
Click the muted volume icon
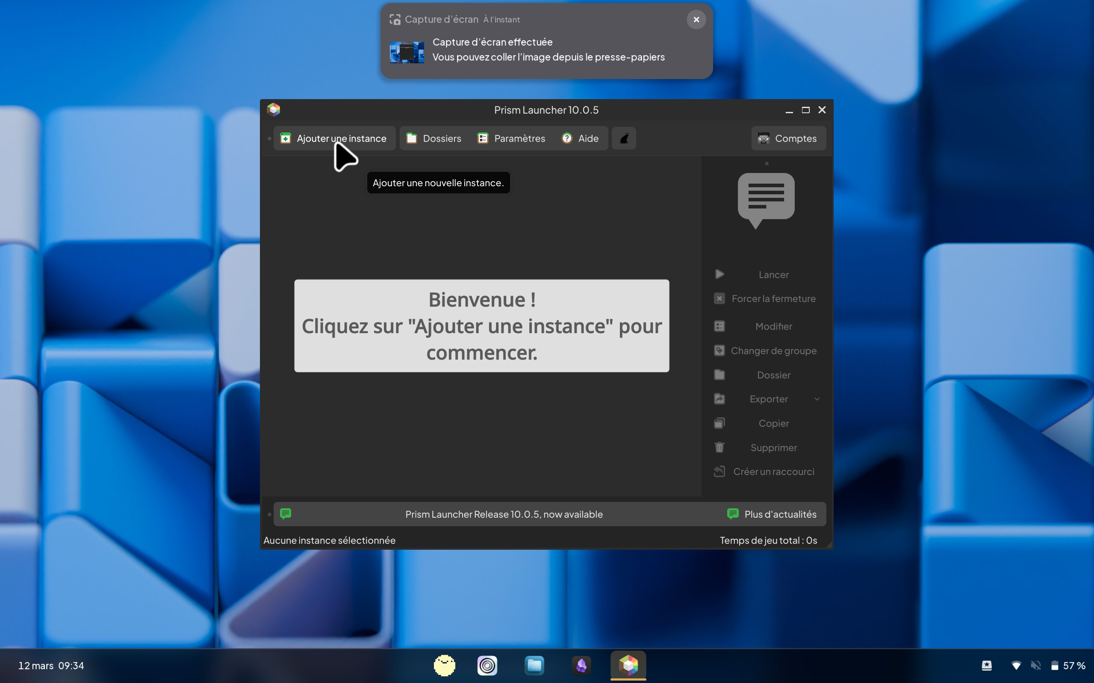point(1036,665)
